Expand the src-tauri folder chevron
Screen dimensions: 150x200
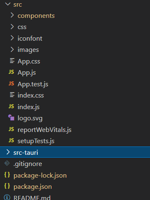pyautogui.click(x=8, y=152)
